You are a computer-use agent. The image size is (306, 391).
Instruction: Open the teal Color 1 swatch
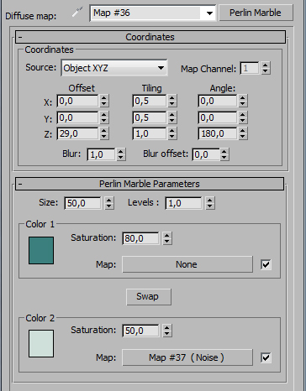coord(41,250)
